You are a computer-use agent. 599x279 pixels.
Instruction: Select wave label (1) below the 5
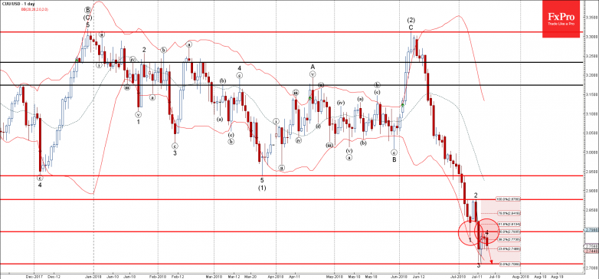point(262,188)
